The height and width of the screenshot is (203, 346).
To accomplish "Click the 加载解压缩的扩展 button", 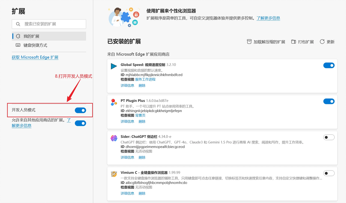I will [266, 42].
